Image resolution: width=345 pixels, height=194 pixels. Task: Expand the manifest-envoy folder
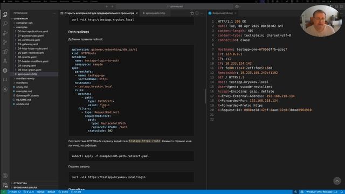25,79
